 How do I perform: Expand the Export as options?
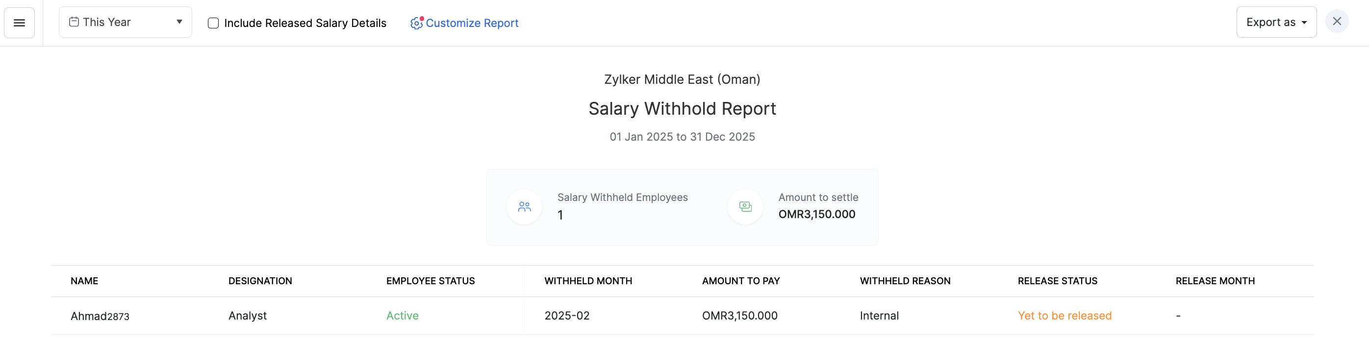1276,22
